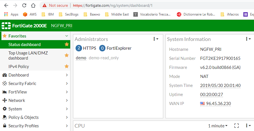Click the US flag beside WAN IP
The height and width of the screenshot is (131, 254).
tap(202, 104)
